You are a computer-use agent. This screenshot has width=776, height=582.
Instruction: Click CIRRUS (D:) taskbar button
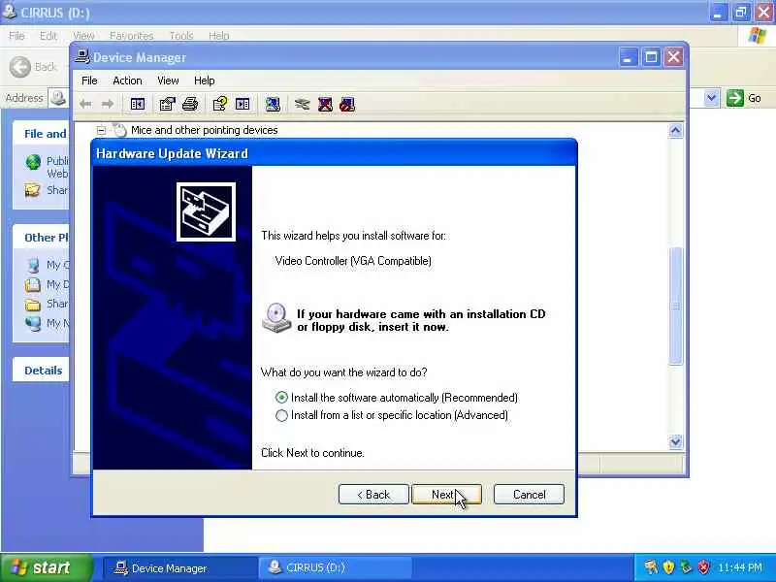click(334, 567)
